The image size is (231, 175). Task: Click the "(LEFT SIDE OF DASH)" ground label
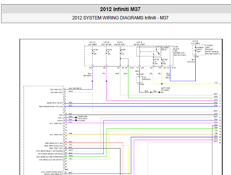tap(165, 89)
